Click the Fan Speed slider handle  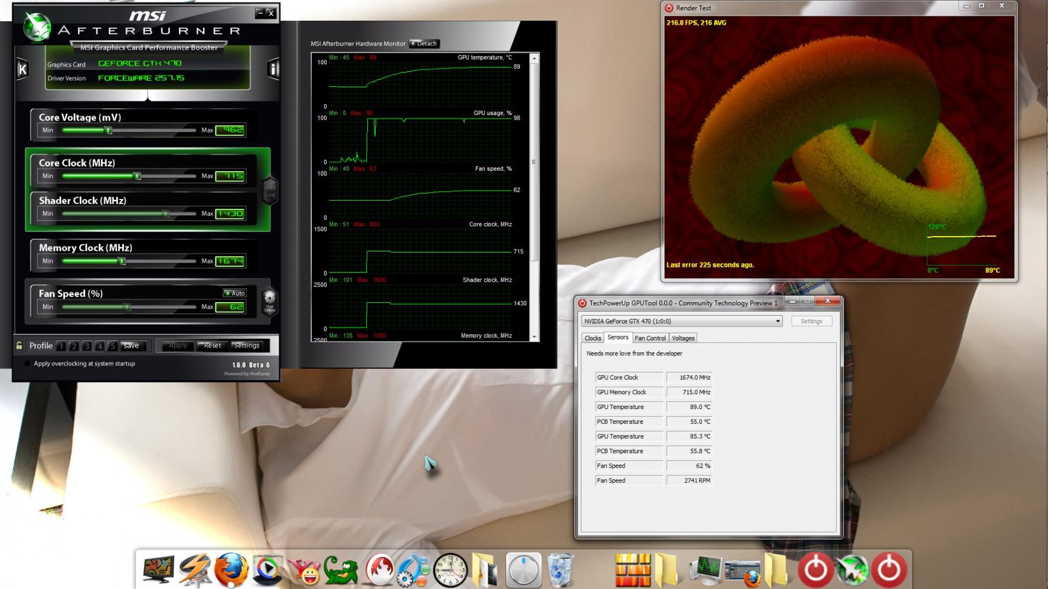[x=127, y=307]
